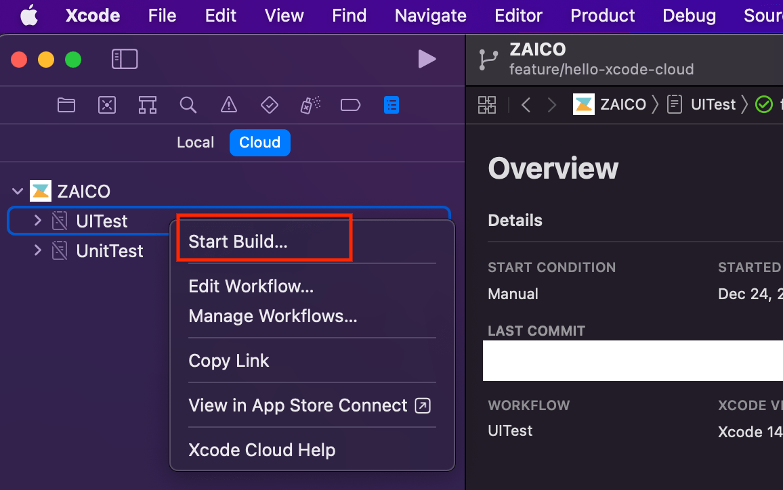Click the green success status circle in breadcrumb

(764, 104)
